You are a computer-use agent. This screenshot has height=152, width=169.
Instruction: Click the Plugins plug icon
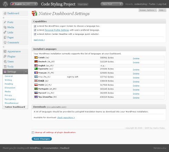5,56
